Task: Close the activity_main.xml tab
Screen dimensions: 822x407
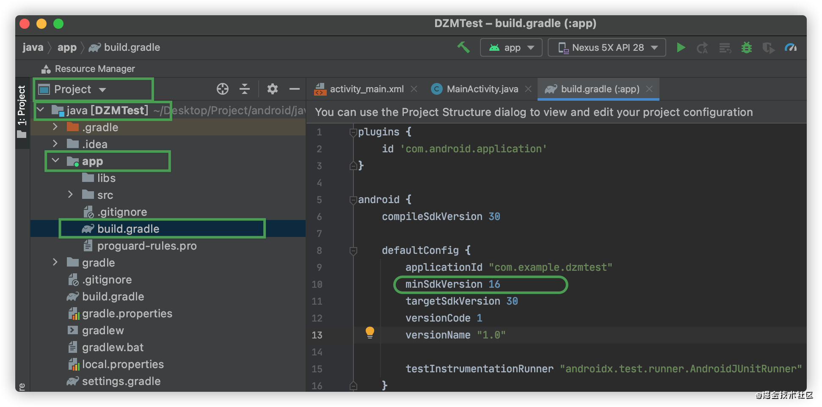Action: click(414, 89)
